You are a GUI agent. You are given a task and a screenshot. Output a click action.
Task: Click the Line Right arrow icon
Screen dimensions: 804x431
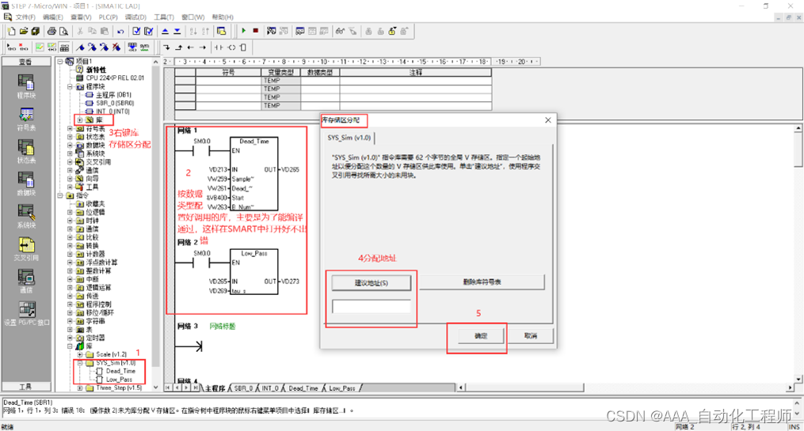pyautogui.click(x=203, y=47)
